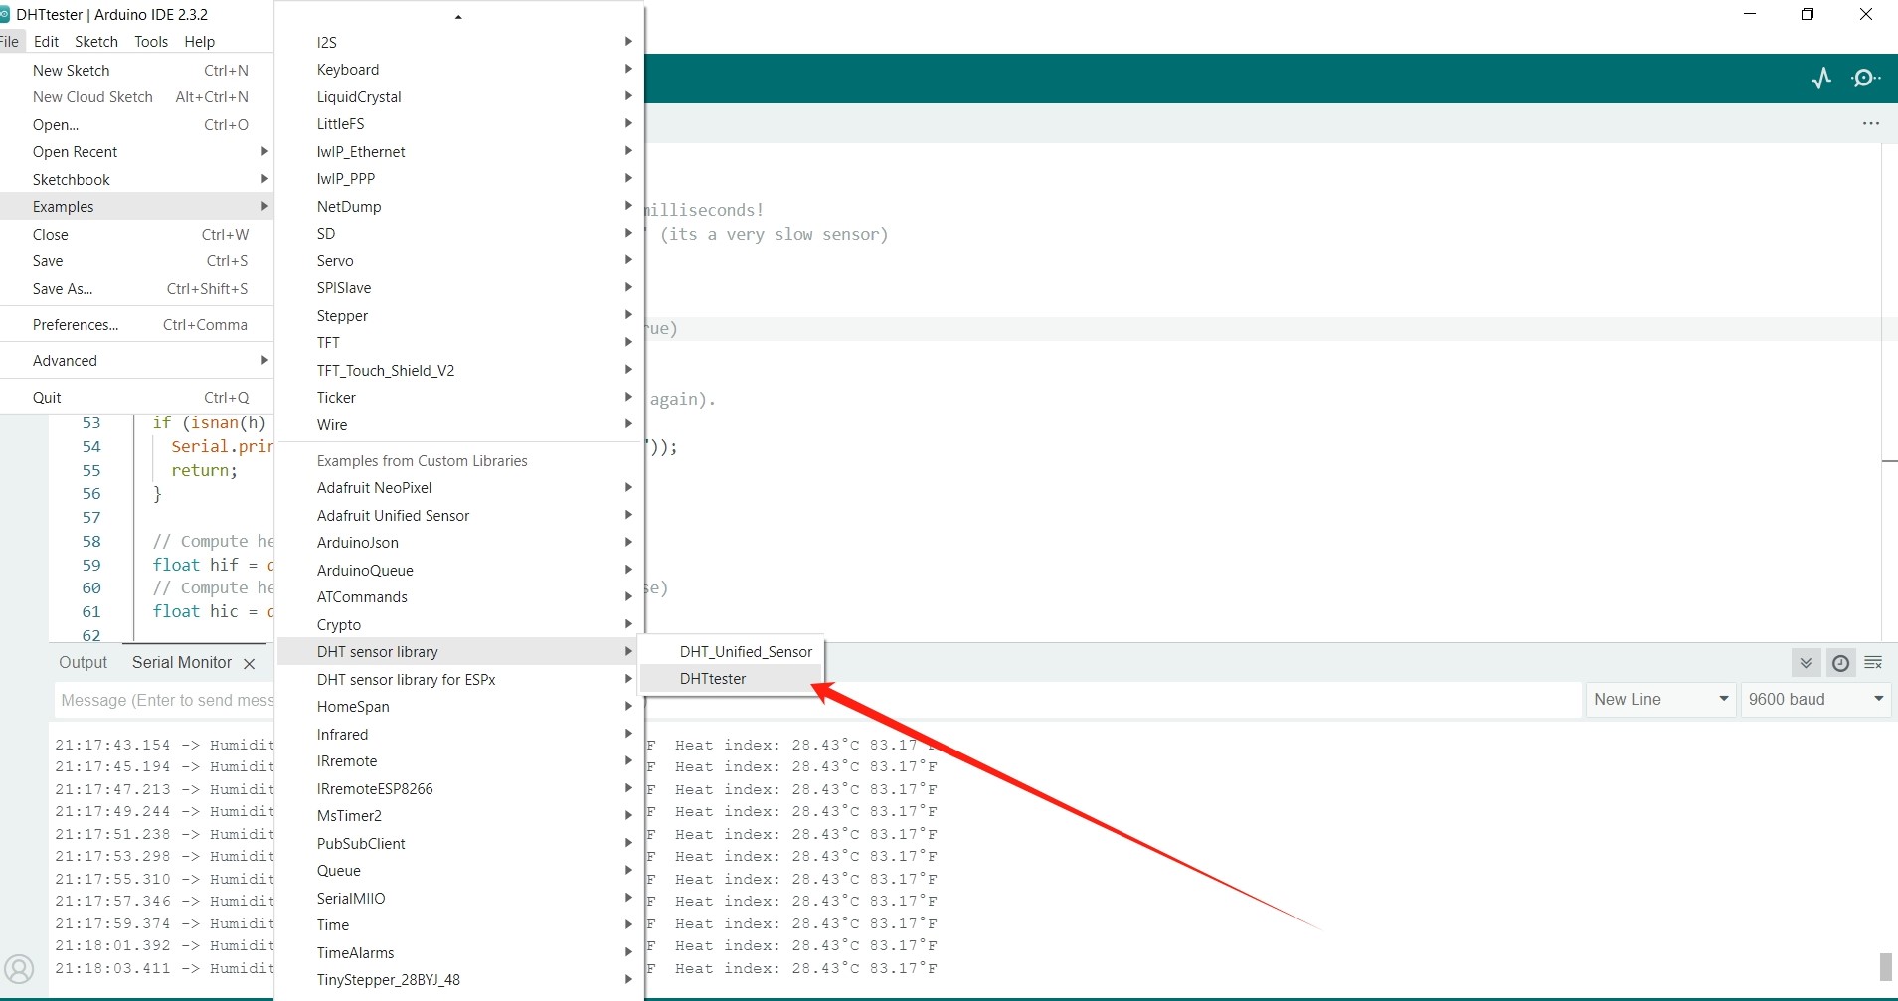1898x1001 pixels.
Task: Expand the IRremote examples
Action: 459,761
